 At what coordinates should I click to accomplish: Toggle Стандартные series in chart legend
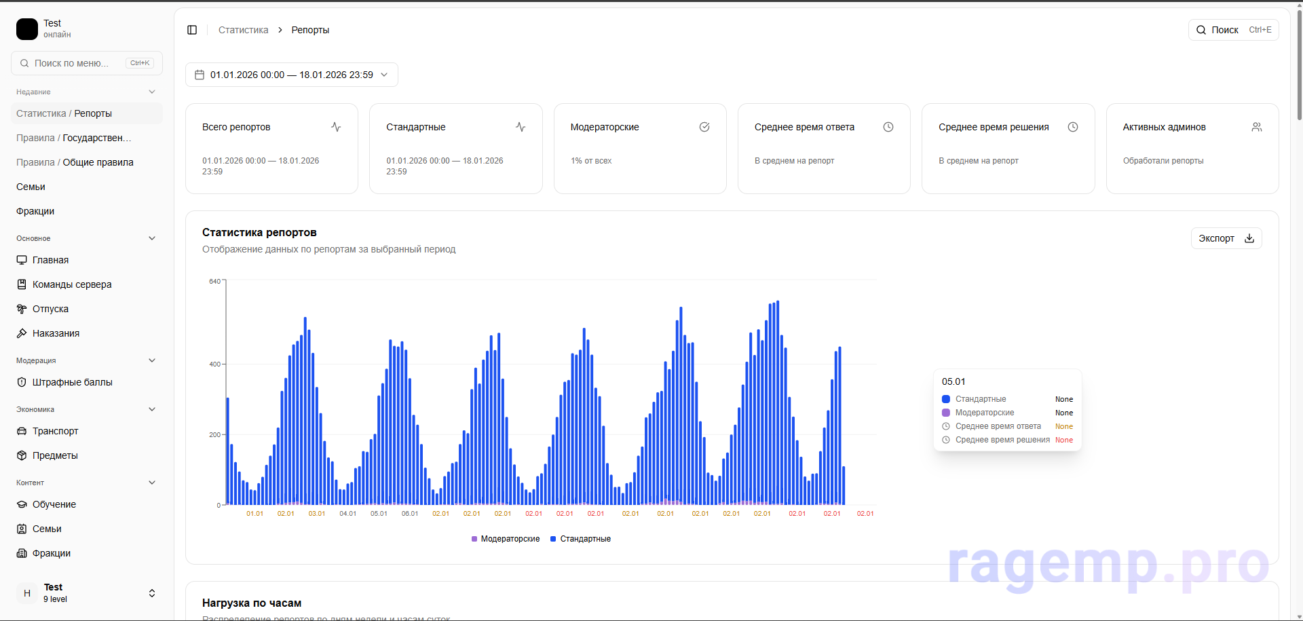(581, 539)
